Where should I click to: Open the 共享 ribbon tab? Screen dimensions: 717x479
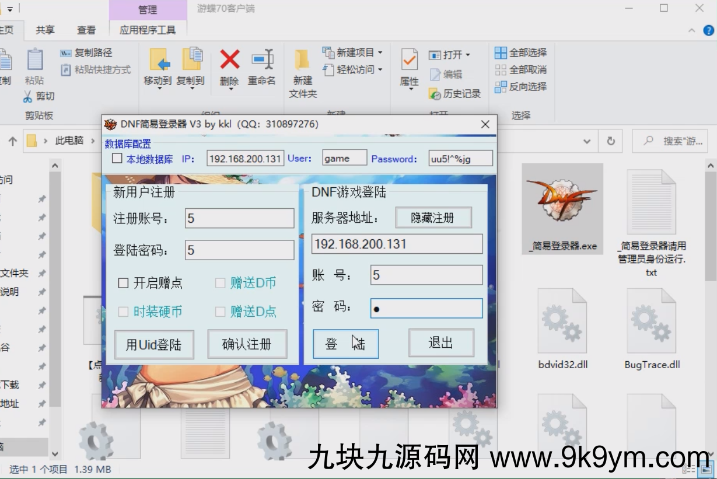pyautogui.click(x=45, y=30)
